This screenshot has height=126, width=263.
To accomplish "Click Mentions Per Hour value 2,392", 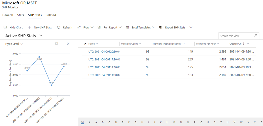I will pyautogui.click(x=223, y=52).
